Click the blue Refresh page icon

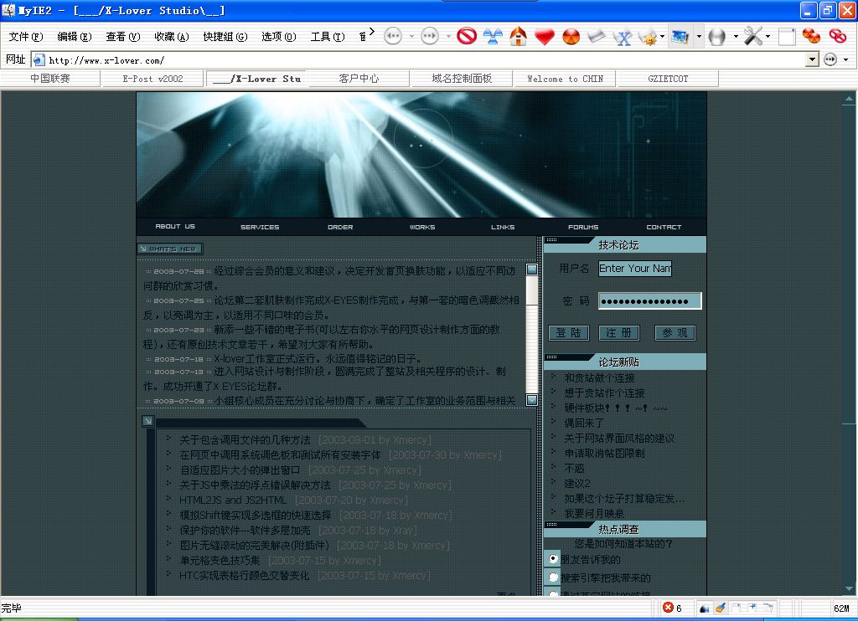(493, 37)
